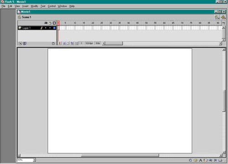This screenshot has width=228, height=164.
Task: Click the current frame number box
Action: (81, 43)
